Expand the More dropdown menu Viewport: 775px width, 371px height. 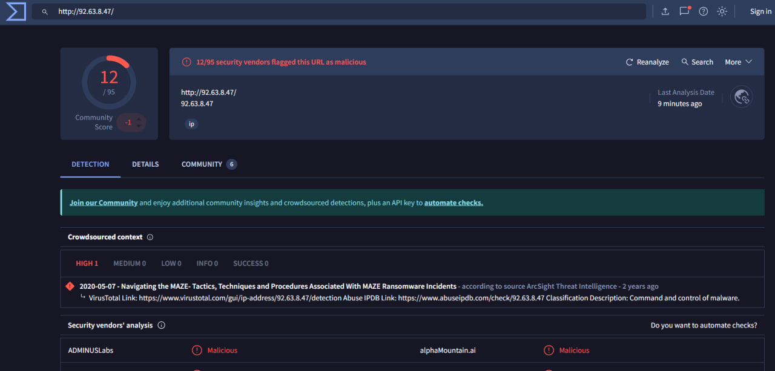(738, 62)
